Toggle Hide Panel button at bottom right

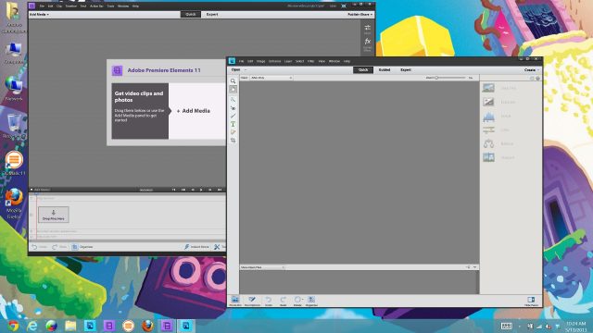coord(531,301)
